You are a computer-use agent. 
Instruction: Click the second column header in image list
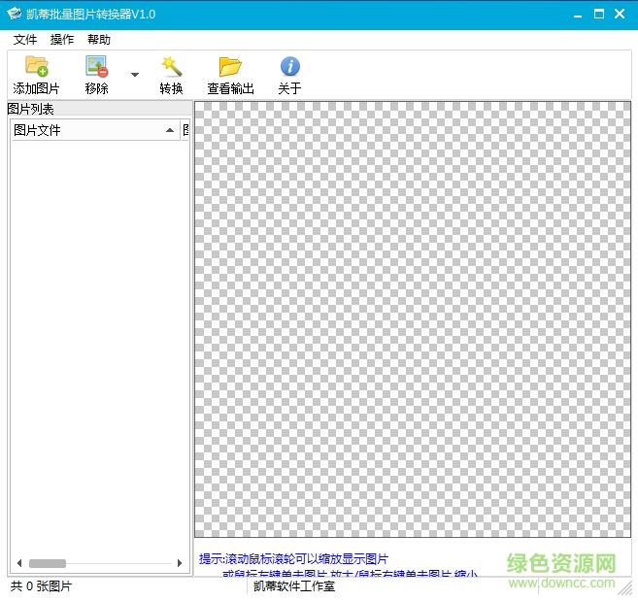tap(185, 130)
